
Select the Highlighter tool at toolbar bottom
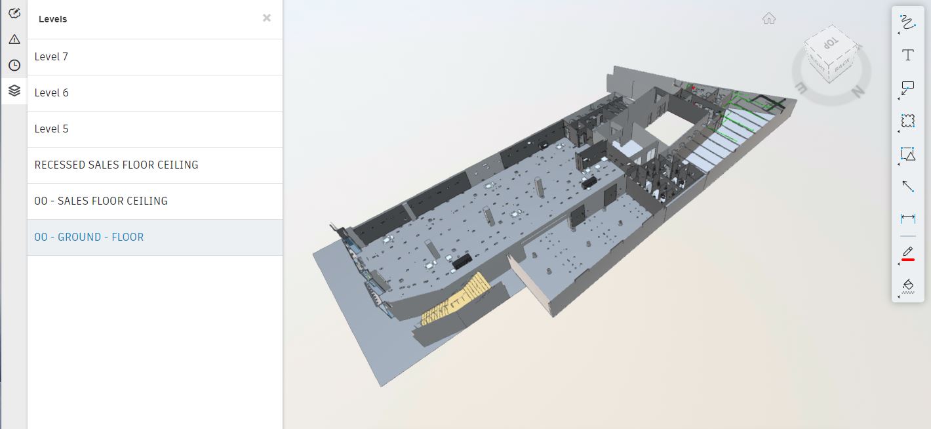(x=908, y=287)
